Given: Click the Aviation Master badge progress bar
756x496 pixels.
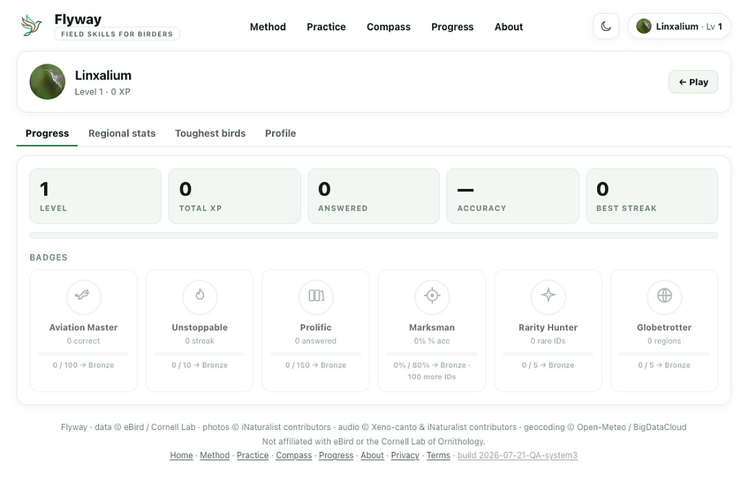Looking at the screenshot, I should click(x=83, y=354).
